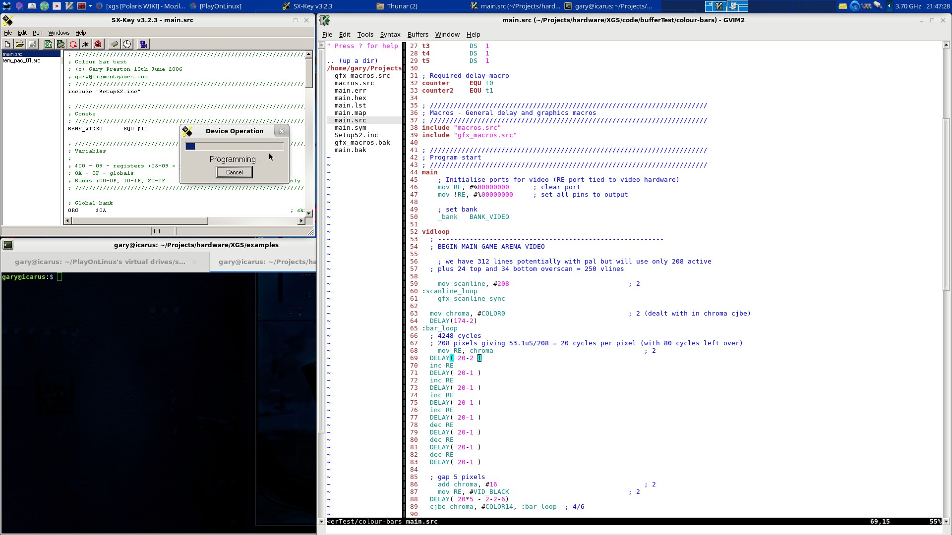Cancel the Device Operation programming
The width and height of the screenshot is (952, 535).
pos(234,172)
